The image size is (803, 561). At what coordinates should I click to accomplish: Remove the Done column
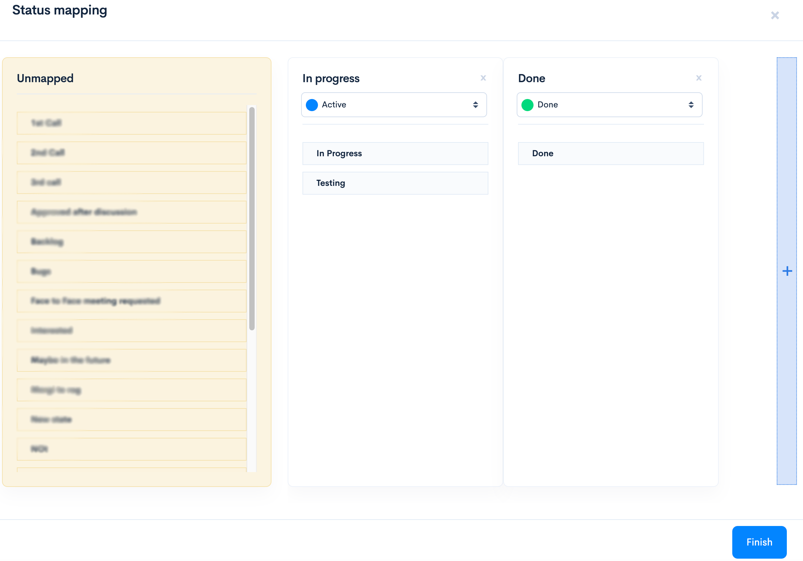pyautogui.click(x=699, y=78)
